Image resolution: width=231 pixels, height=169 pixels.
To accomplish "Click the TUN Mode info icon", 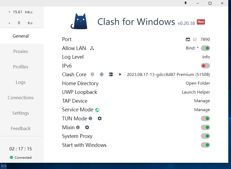I will (90, 118).
